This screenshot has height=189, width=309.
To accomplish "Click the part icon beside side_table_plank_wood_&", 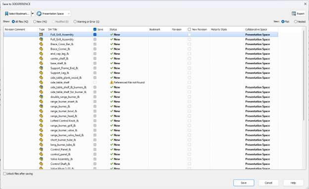I will [x=41, y=78].
